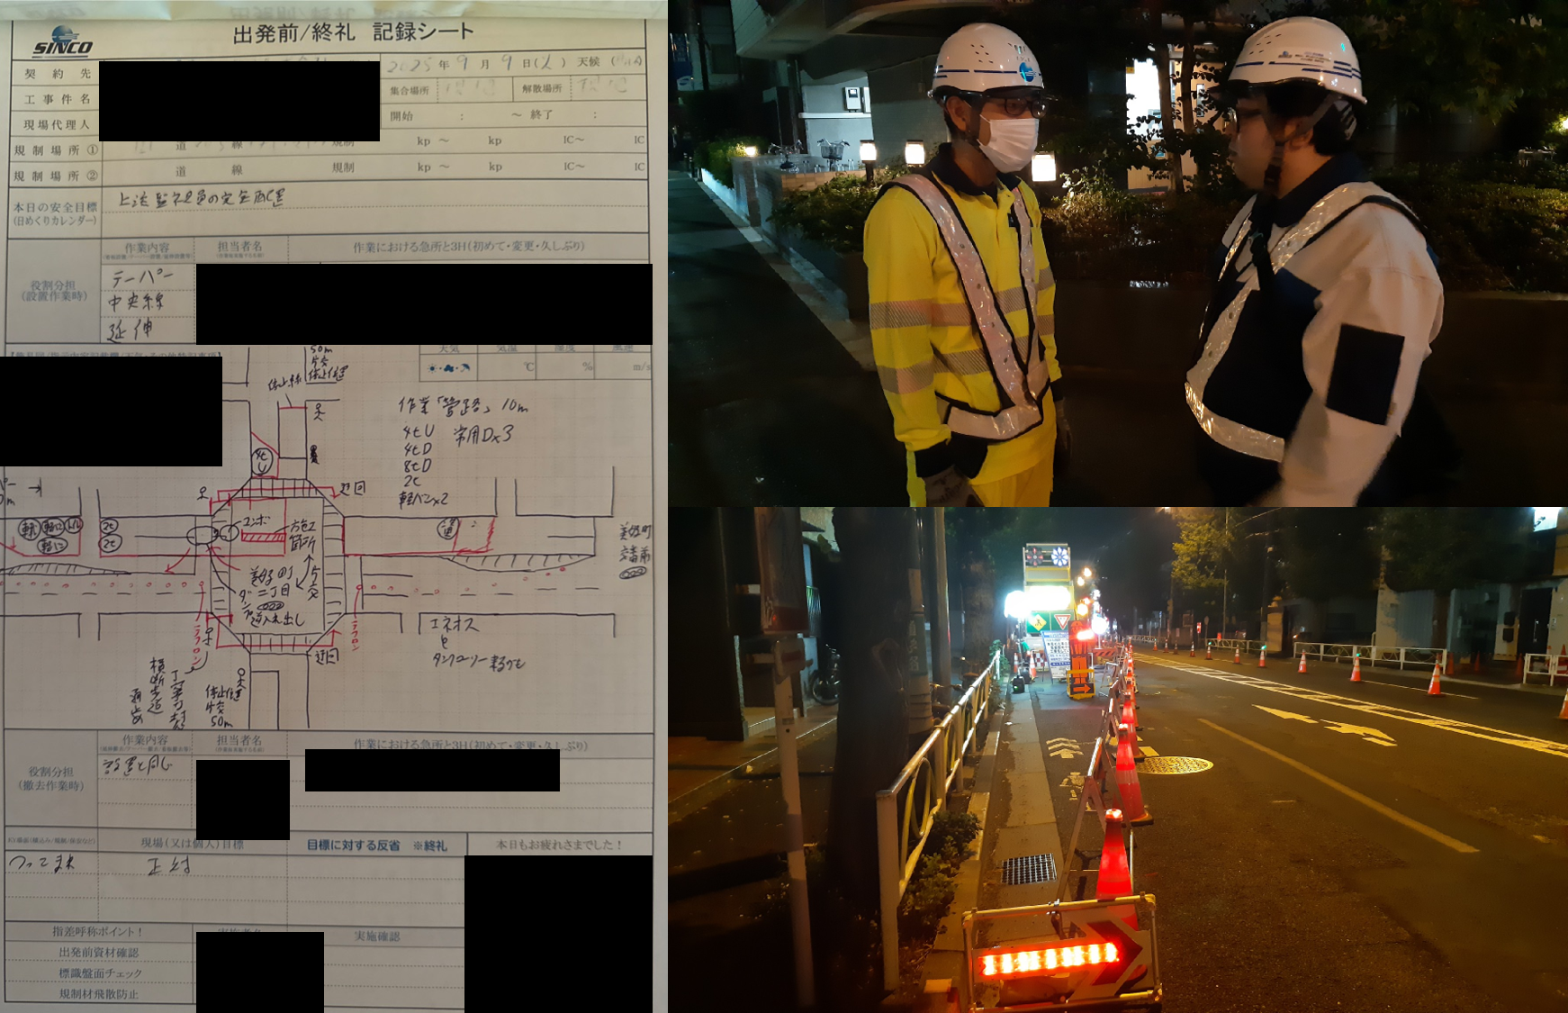This screenshot has height=1013, width=1568.
Task: Select the 出発前資材確認 checklist row
Action: [99, 952]
